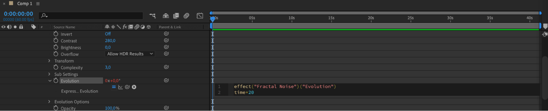Image resolution: width=548 pixels, height=111 pixels.
Task: Open the expression language menu arrow
Action: click(x=134, y=87)
